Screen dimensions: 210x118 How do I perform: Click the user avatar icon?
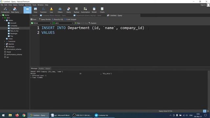point(208,5)
